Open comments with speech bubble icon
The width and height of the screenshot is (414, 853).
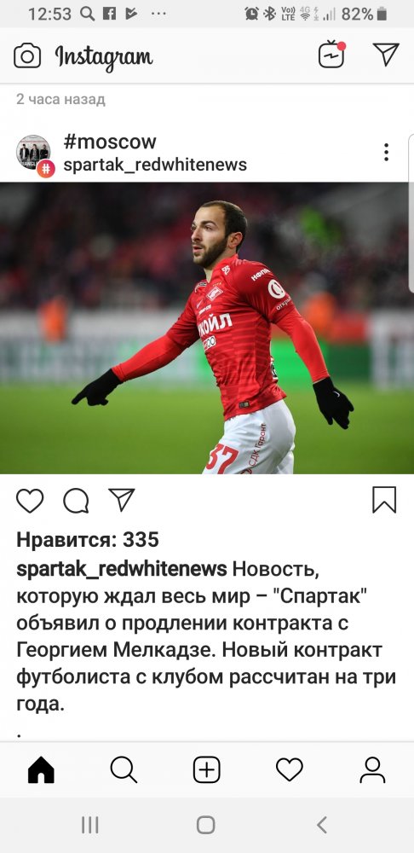[x=76, y=501]
